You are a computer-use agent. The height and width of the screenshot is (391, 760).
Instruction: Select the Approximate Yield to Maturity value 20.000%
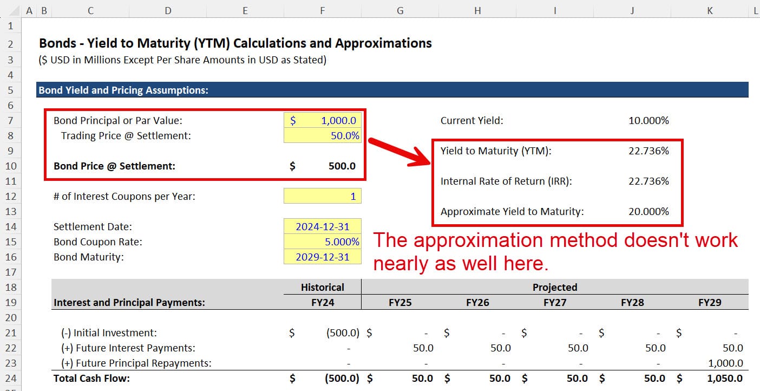tap(650, 211)
